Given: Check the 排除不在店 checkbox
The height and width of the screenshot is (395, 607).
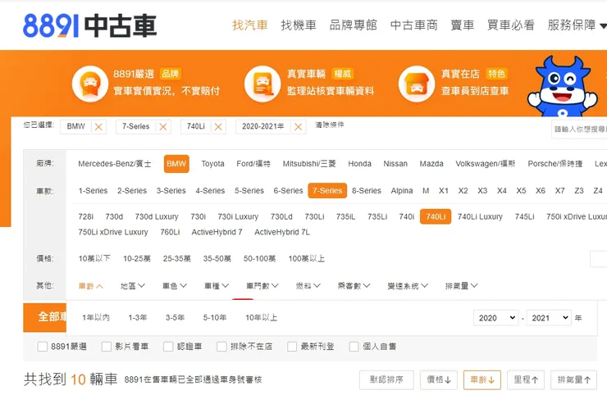Looking at the screenshot, I should coord(221,347).
